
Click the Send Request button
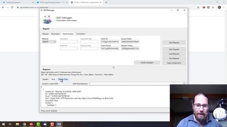(174, 43)
